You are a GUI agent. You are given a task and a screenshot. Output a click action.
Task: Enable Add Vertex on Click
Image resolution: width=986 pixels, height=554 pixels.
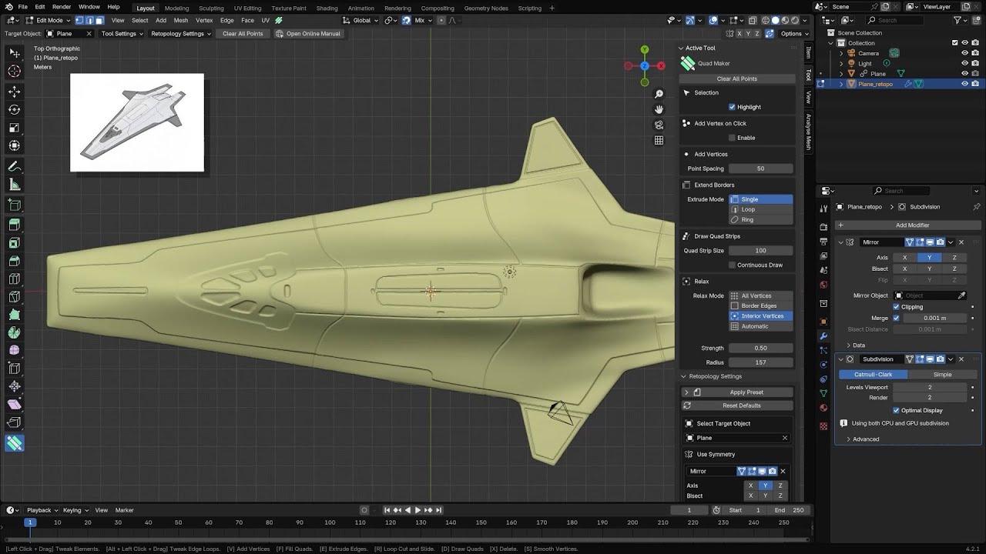coord(732,138)
